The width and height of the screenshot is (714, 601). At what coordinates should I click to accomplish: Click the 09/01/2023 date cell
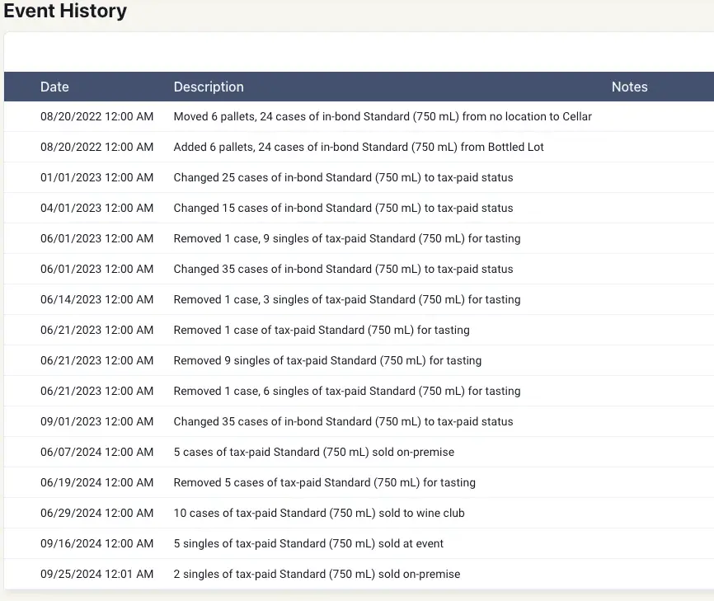pyautogui.click(x=96, y=421)
